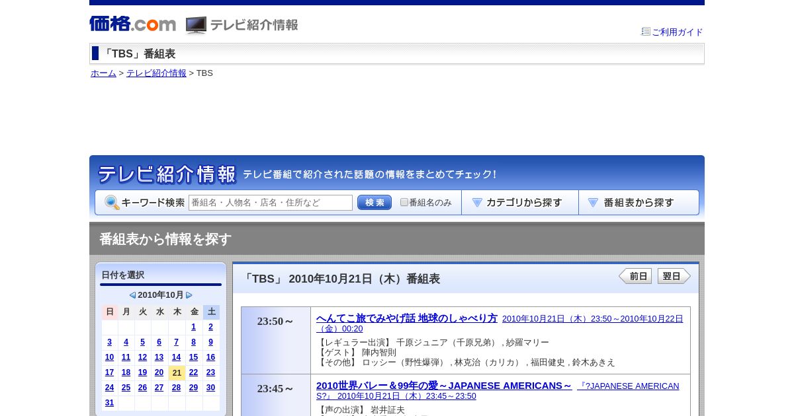Toggle the 番組名のみ checkbox
This screenshot has height=416, width=794.
(x=404, y=202)
